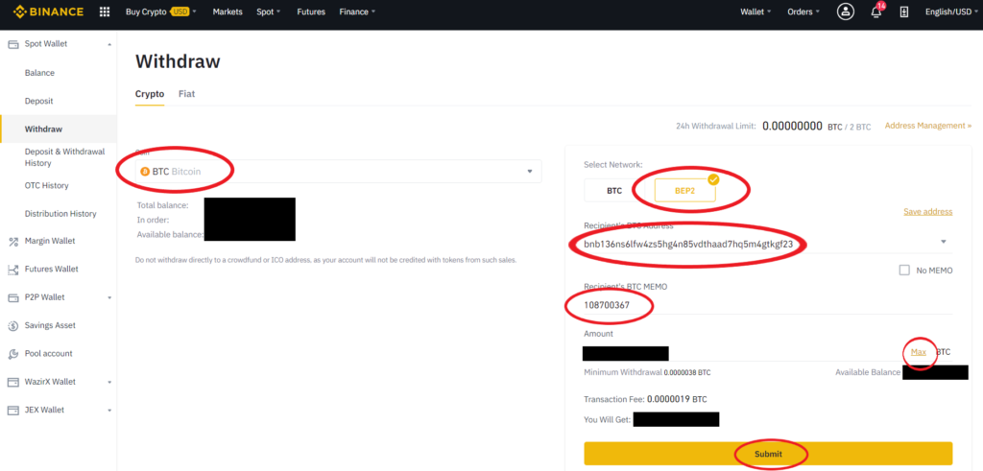Open Margin Wallet in the sidebar
Viewport: 983px width, 471px height.
pyautogui.click(x=50, y=241)
